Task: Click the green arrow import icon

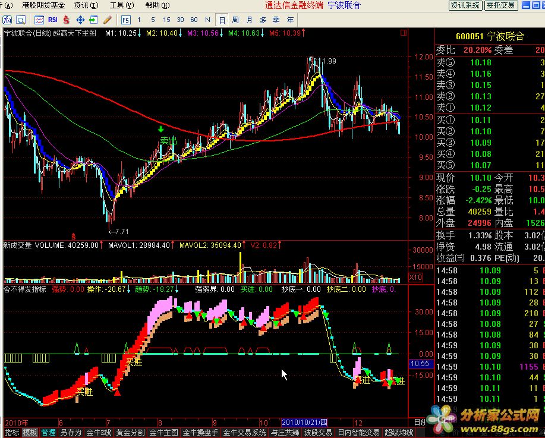Action: point(93,20)
